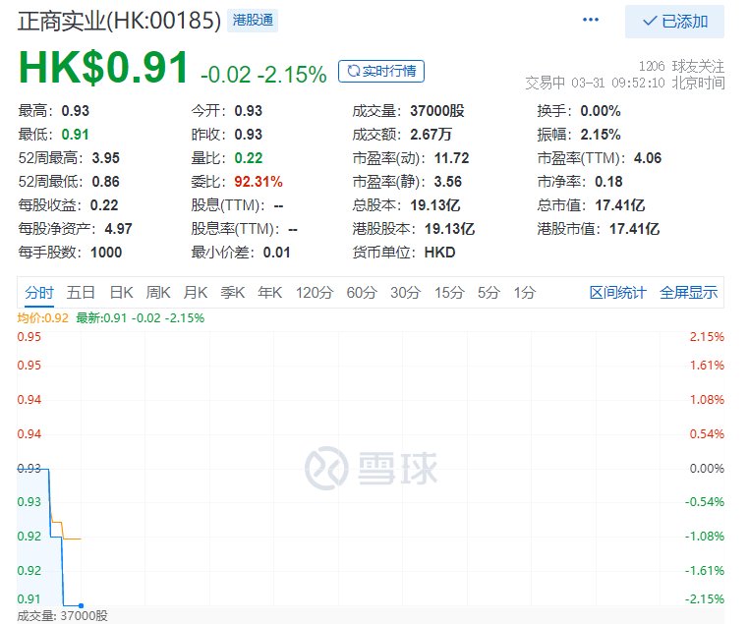Image resolution: width=748 pixels, height=624 pixels.
Task: Click the 最低 value 0.91
Action: click(76, 135)
